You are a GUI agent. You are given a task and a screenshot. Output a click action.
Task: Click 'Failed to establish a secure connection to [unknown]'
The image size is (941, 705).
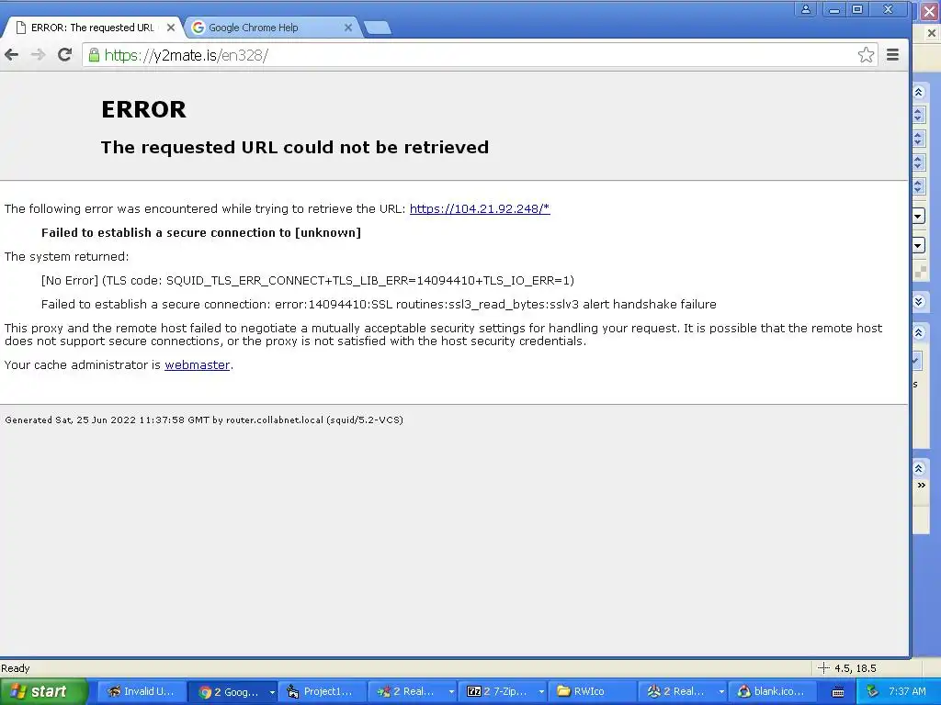pyautogui.click(x=201, y=232)
